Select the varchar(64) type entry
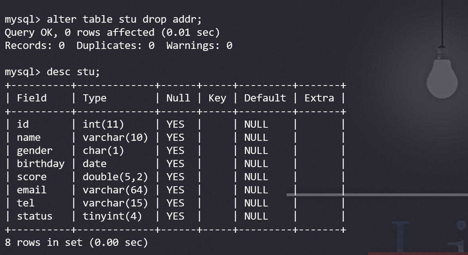The image size is (468, 255). [x=115, y=190]
